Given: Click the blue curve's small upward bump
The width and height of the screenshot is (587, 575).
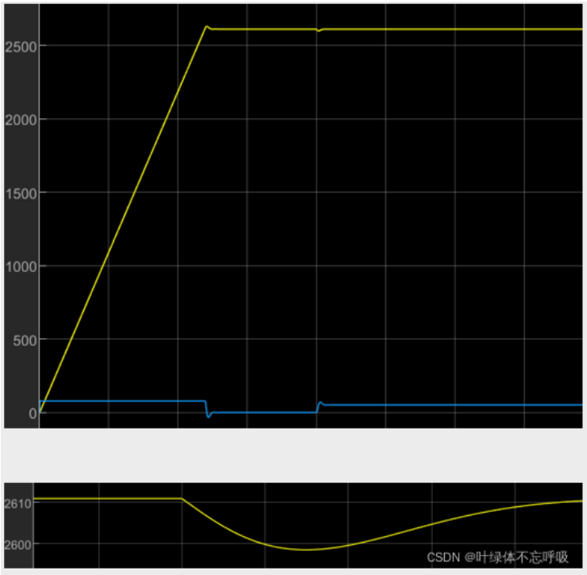Looking at the screenshot, I should [321, 402].
